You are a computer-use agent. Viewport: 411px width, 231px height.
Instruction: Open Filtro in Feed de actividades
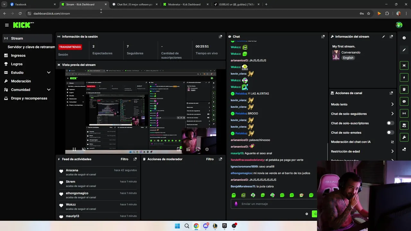[x=124, y=159]
